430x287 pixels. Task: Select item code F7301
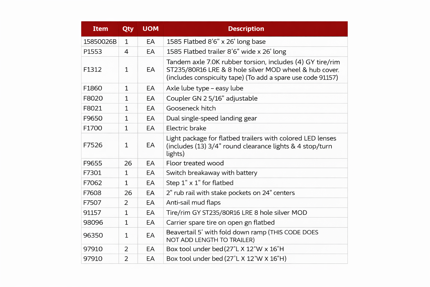[92, 173]
